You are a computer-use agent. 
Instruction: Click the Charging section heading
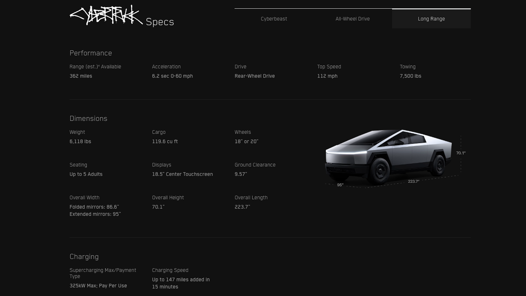[x=84, y=257]
